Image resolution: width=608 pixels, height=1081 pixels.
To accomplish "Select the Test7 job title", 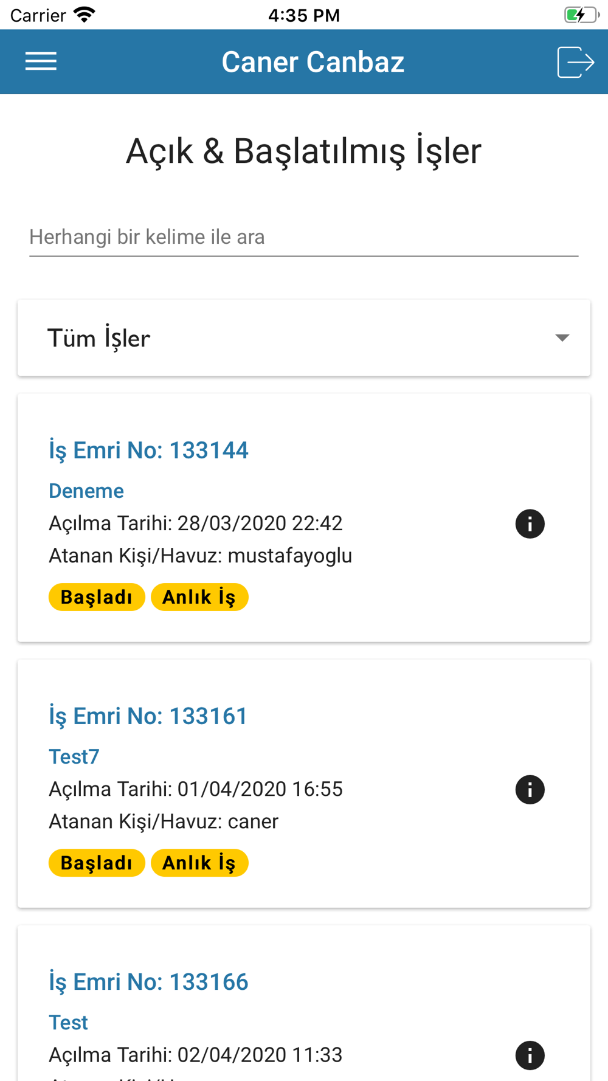I will coord(74,756).
